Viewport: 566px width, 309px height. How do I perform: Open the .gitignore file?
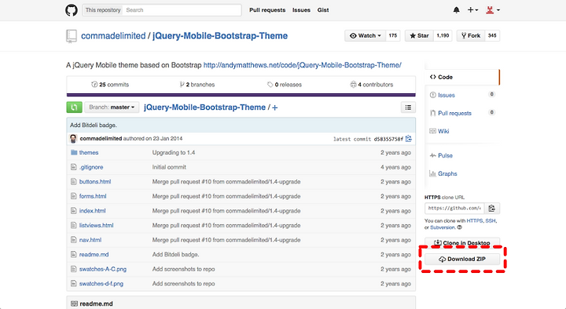[91, 167]
